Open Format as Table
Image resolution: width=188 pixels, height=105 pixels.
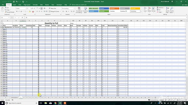[x=85, y=10]
